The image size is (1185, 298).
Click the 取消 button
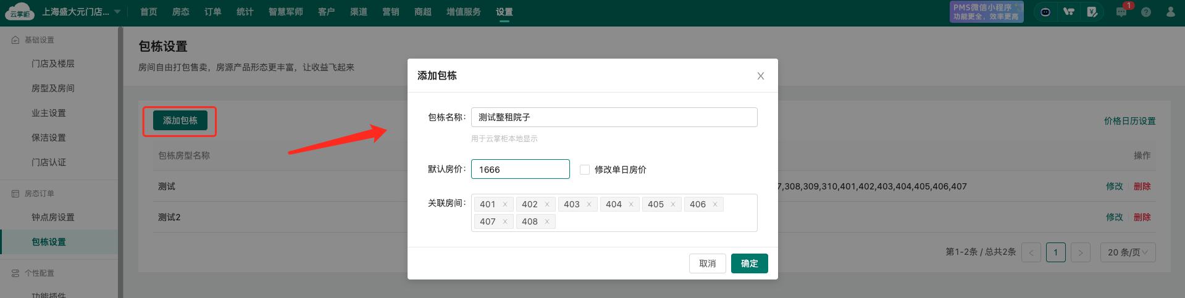707,263
